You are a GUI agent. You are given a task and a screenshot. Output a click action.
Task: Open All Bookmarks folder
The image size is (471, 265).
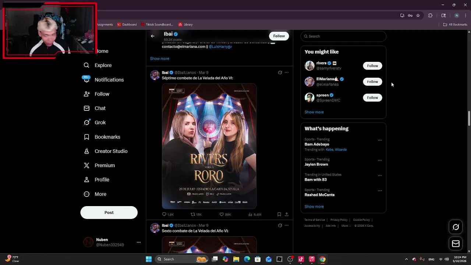coord(455,25)
